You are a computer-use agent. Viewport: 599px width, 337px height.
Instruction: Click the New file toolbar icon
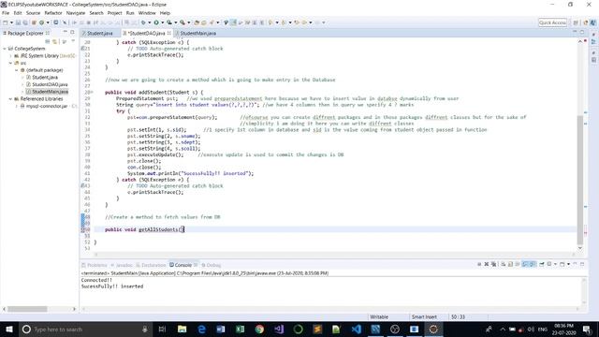click(6, 22)
